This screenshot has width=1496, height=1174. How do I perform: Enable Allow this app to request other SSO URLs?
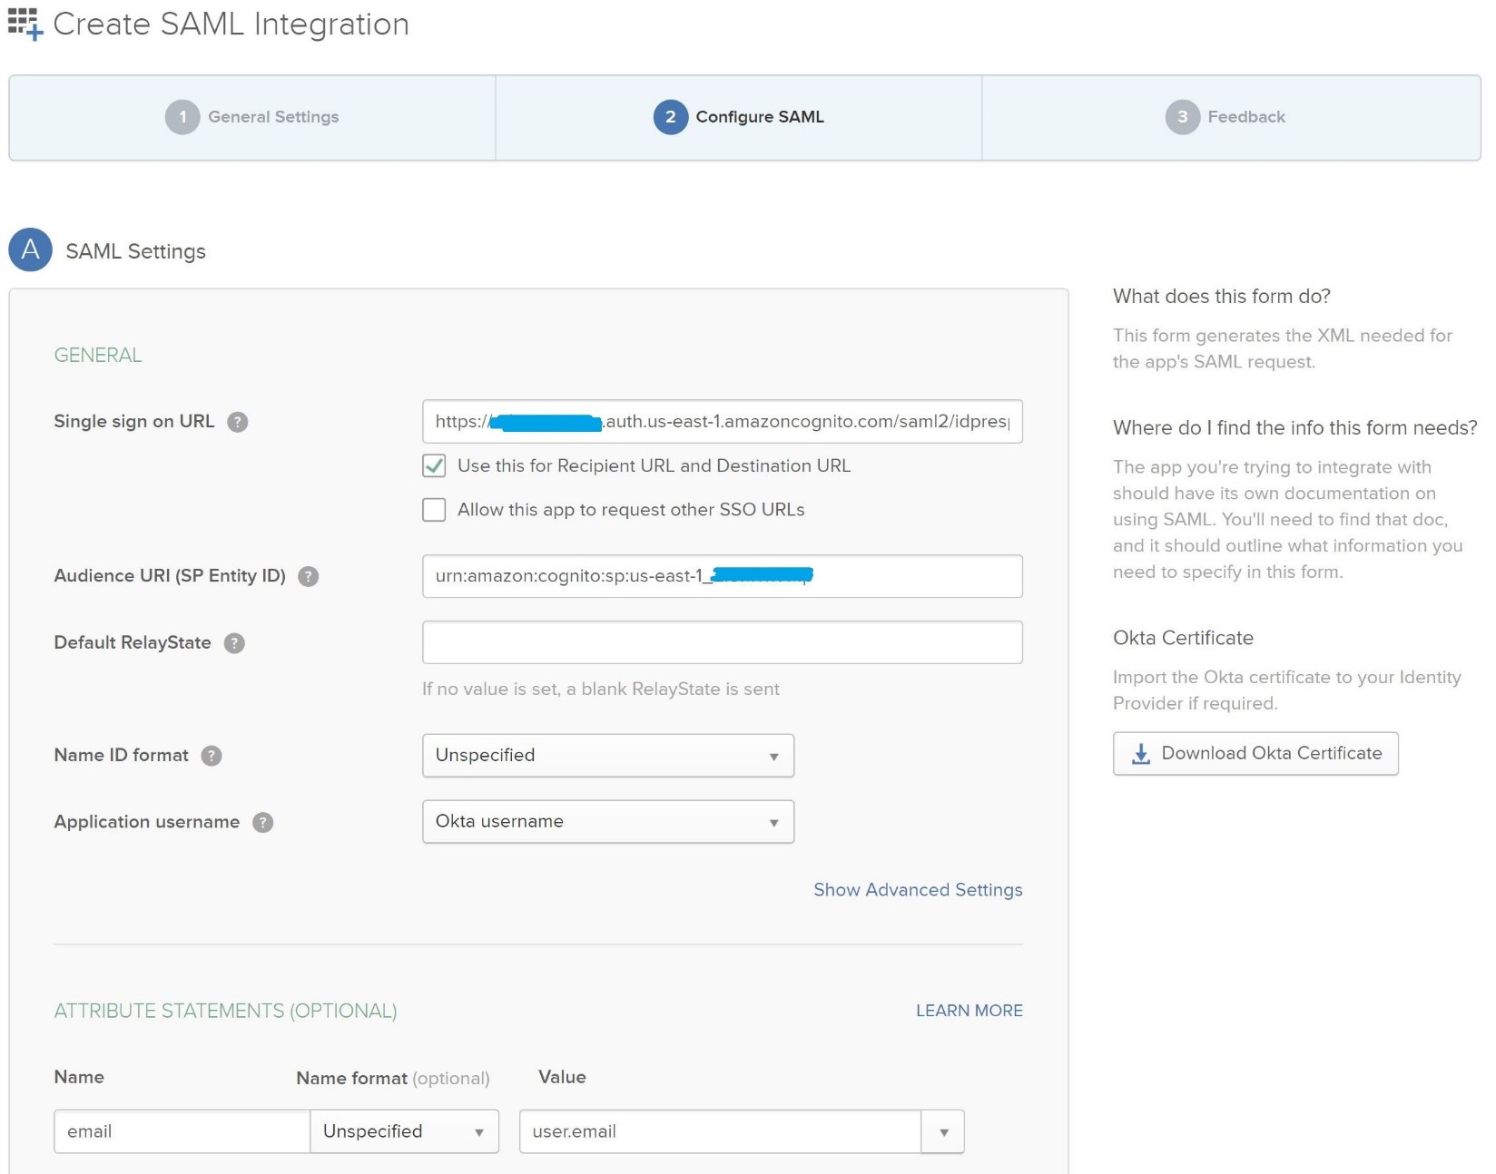point(434,510)
